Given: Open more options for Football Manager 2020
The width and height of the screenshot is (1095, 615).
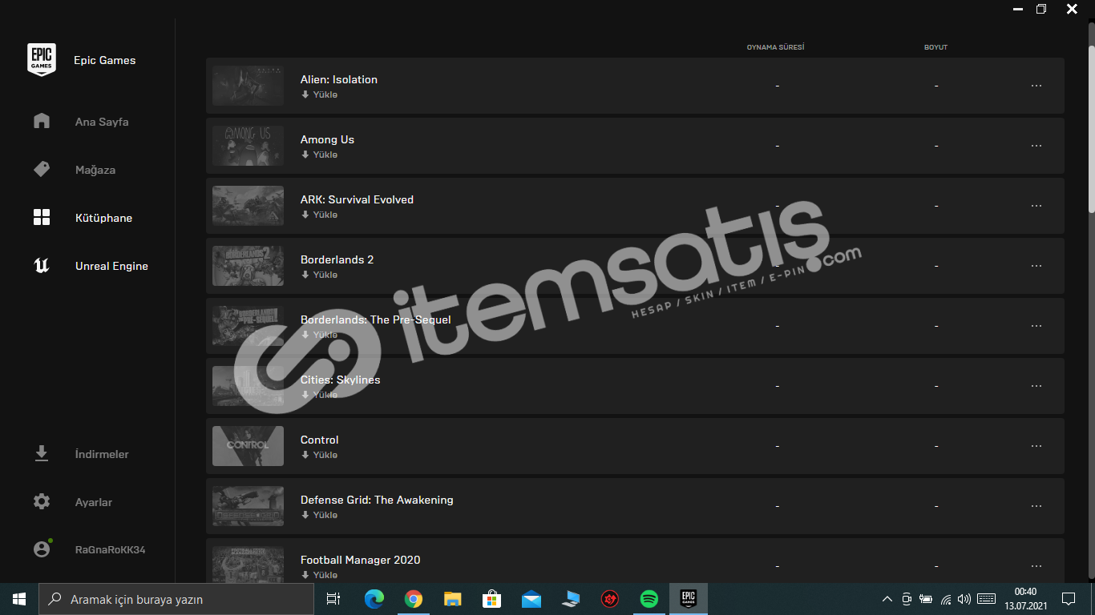Looking at the screenshot, I should click(x=1036, y=566).
